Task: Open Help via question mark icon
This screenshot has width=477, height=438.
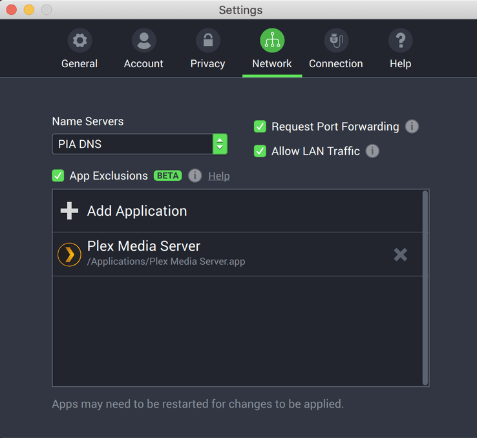Action: tap(400, 41)
